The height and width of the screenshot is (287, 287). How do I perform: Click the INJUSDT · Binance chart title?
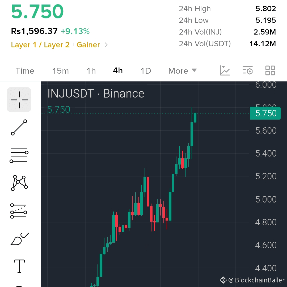(96, 94)
